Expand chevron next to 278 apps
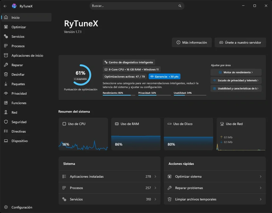The image size is (272, 213). pos(155,176)
